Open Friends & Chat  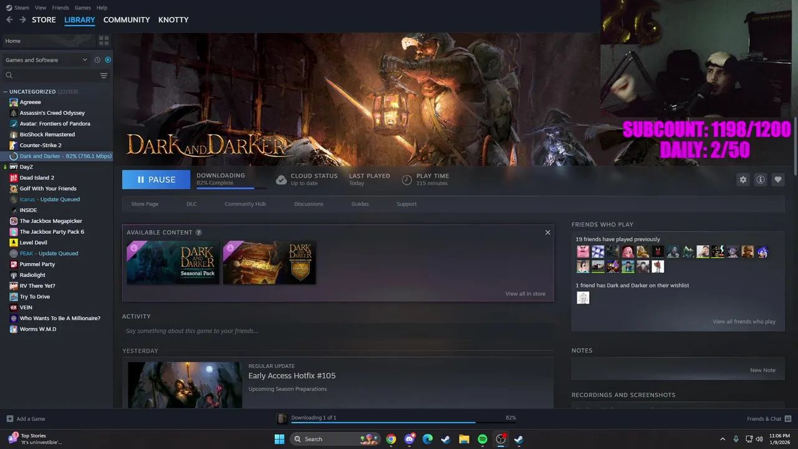point(769,419)
